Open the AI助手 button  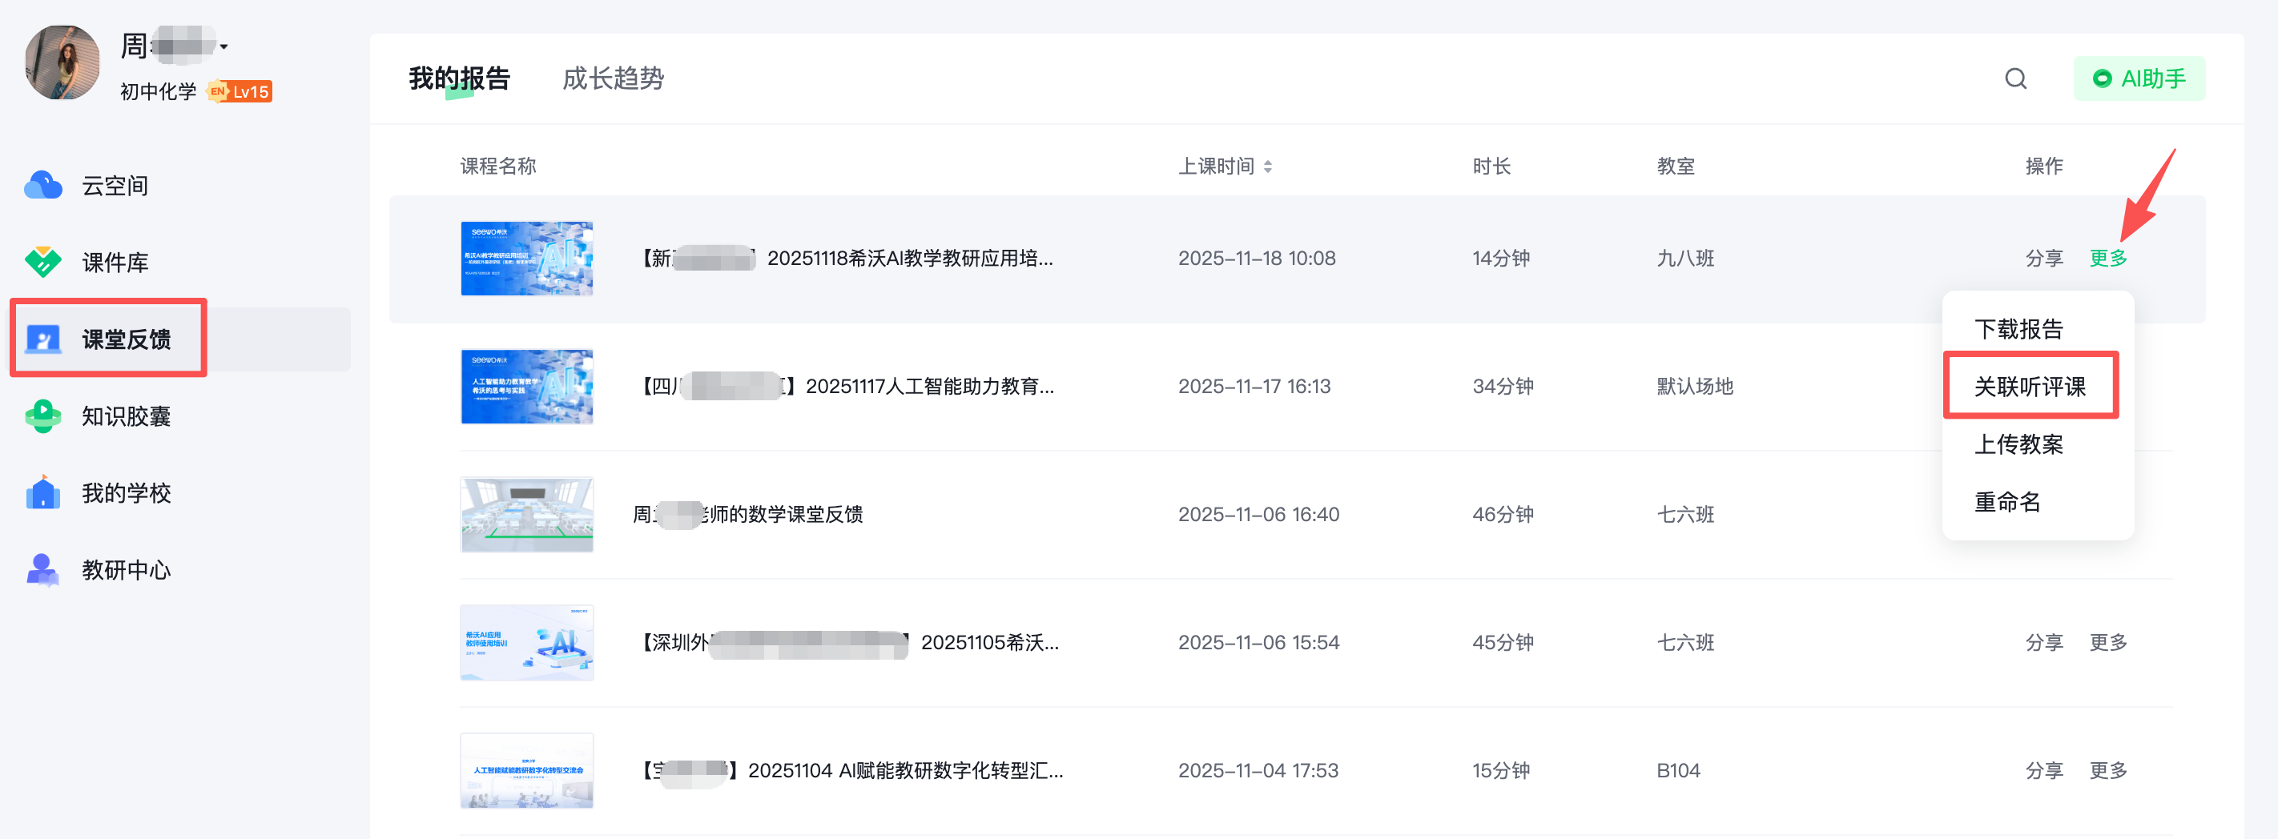tap(2139, 78)
